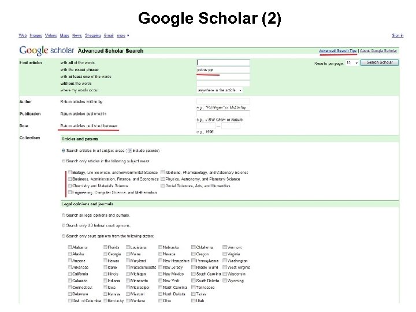Check Engineering, Computer Science, and Mathematics
Image resolution: width=416 pixels, height=312 pixels.
tap(70, 192)
